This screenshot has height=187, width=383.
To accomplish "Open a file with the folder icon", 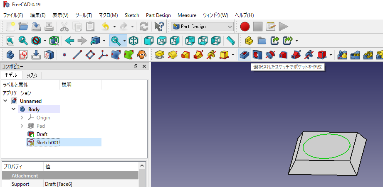I will (x=23, y=26).
